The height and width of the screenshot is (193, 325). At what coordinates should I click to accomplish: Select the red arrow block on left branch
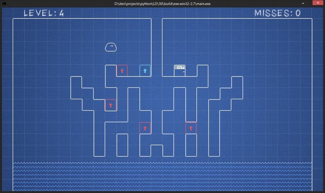111,105
